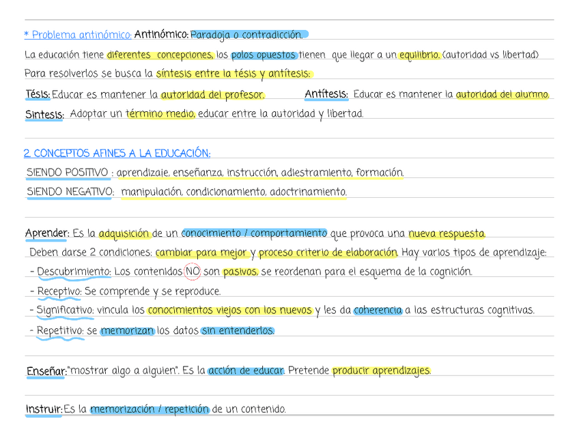Click the highlighted word "adquisición"
The width and height of the screenshot is (579, 434).
click(124, 233)
